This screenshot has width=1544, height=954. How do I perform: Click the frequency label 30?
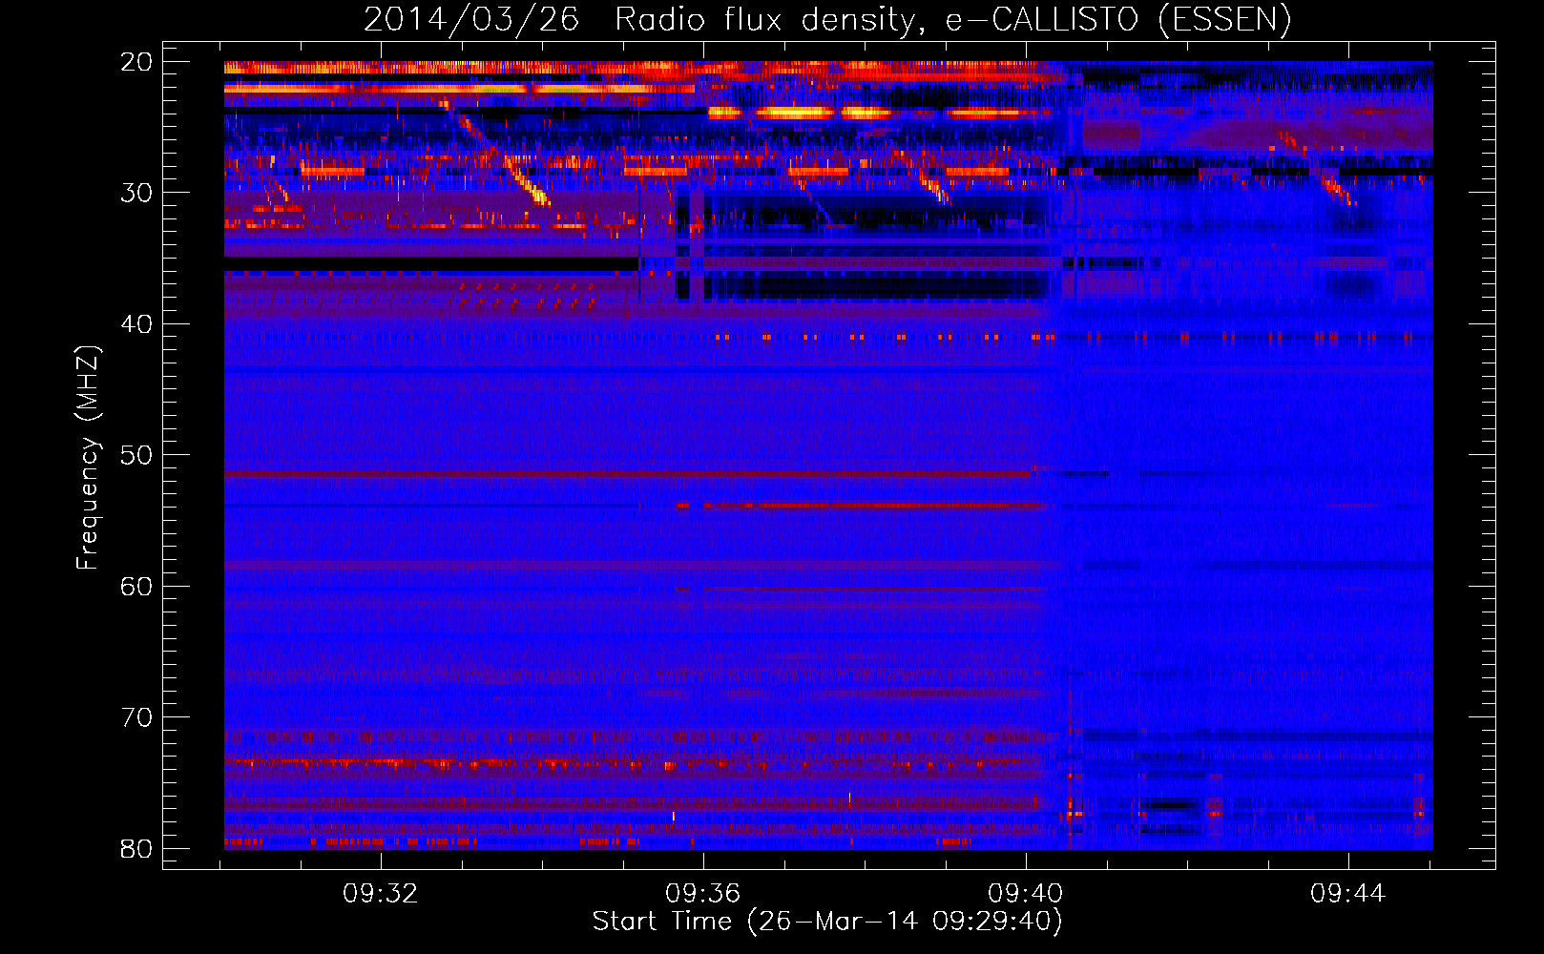136,193
